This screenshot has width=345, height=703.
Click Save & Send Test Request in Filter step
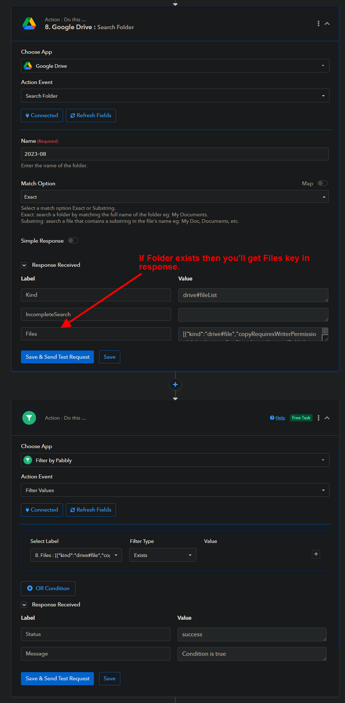point(57,678)
